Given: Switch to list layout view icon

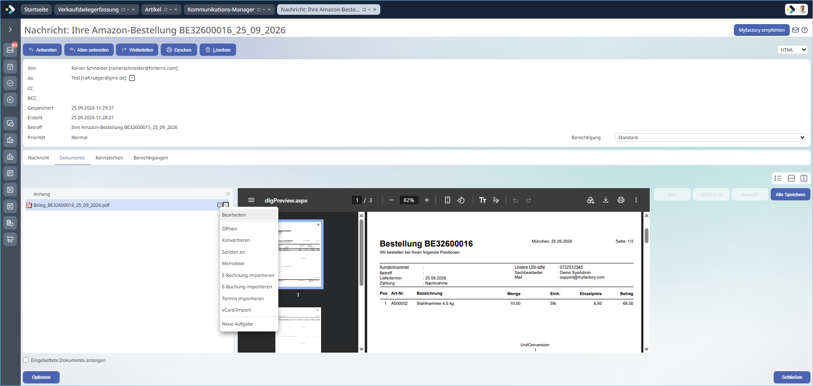Looking at the screenshot, I should [778, 178].
